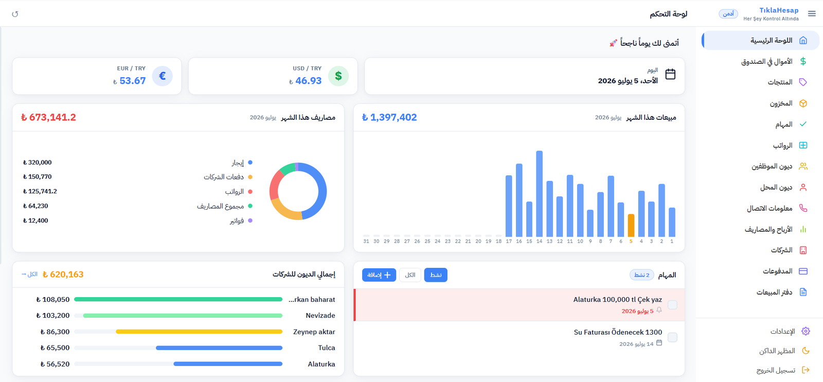
Task: Click the refresh icon in top bar
Action: [x=15, y=14]
